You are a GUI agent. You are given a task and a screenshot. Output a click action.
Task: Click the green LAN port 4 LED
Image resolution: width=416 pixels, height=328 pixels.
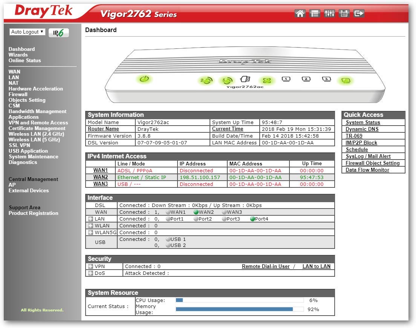click(346, 80)
